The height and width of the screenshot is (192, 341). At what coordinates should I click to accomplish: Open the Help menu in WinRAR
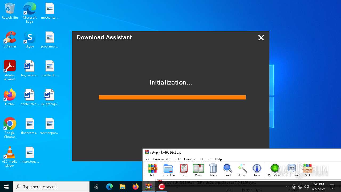click(x=218, y=159)
